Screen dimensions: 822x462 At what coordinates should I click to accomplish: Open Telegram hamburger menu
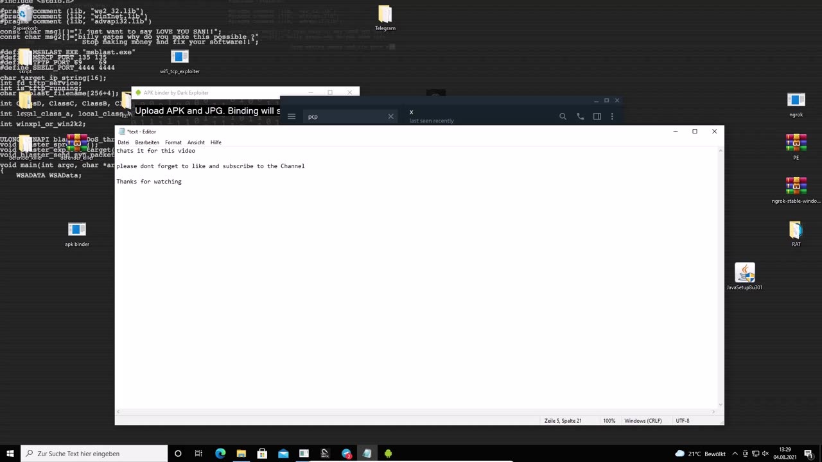coord(292,116)
